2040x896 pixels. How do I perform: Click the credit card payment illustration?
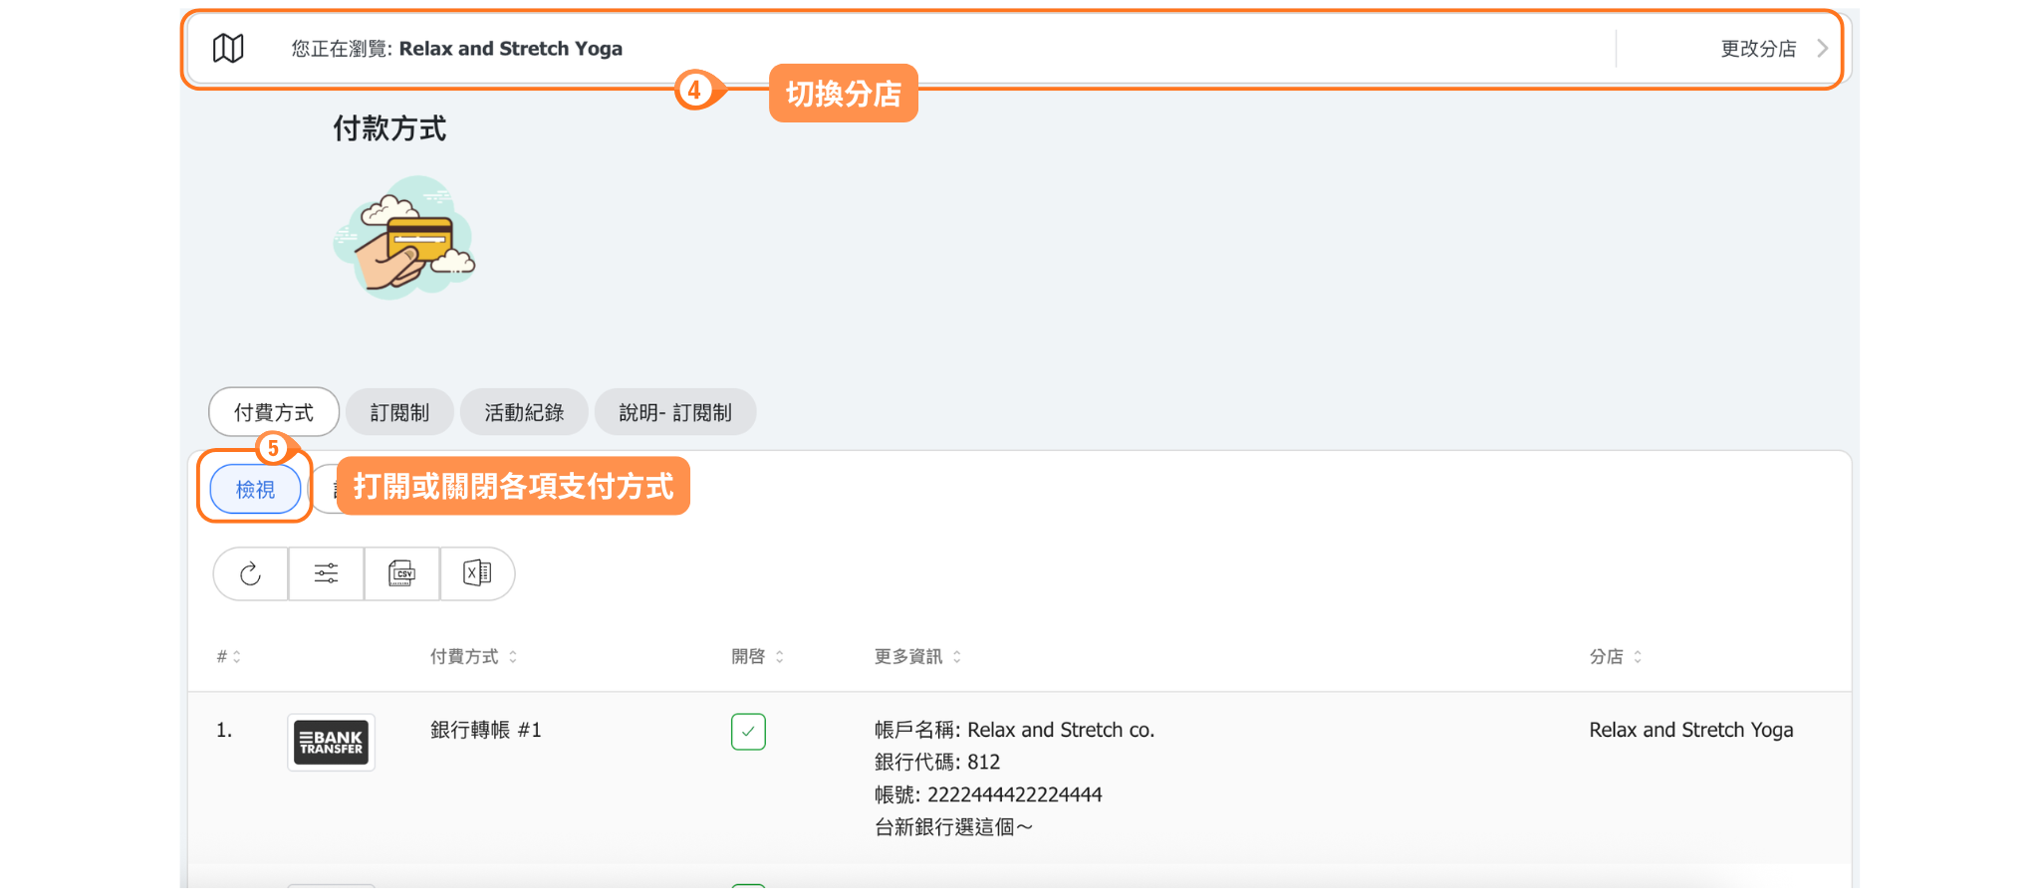pyautogui.click(x=404, y=239)
